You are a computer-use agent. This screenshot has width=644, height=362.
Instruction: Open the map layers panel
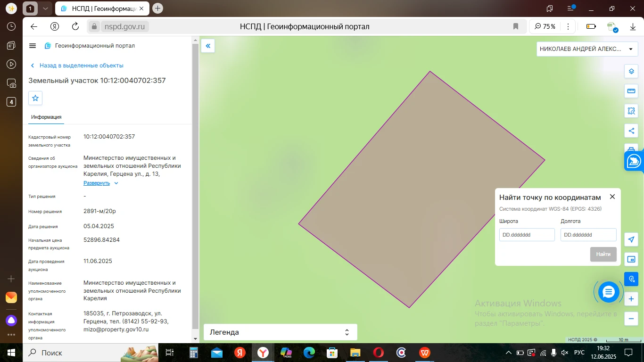tap(631, 72)
